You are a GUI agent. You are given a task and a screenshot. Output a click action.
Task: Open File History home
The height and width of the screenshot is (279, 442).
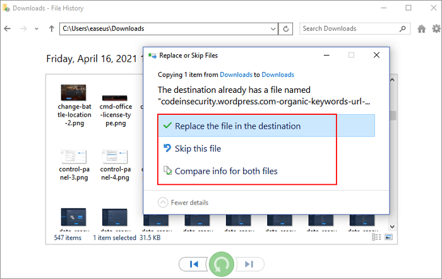(421, 29)
